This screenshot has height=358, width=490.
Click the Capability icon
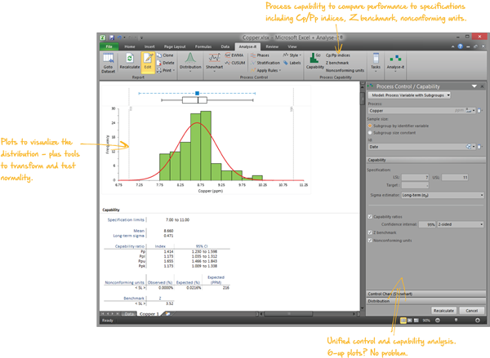pyautogui.click(x=314, y=61)
